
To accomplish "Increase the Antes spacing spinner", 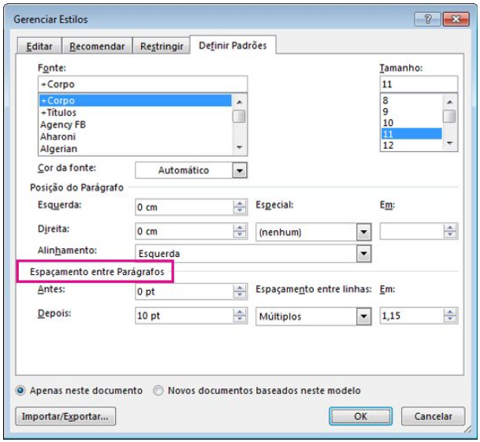I will click(x=240, y=288).
